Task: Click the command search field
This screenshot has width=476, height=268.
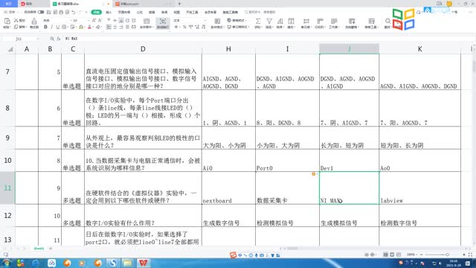Action: pos(260,12)
